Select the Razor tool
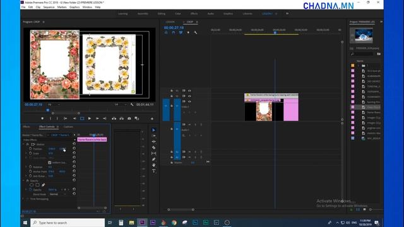The width and height of the screenshot is (404, 227). (154, 148)
